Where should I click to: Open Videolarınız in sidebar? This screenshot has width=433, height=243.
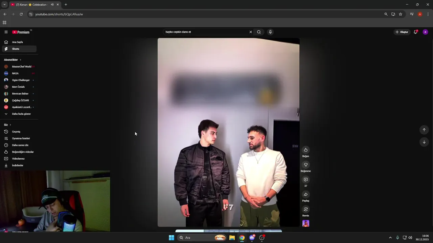pos(19,159)
